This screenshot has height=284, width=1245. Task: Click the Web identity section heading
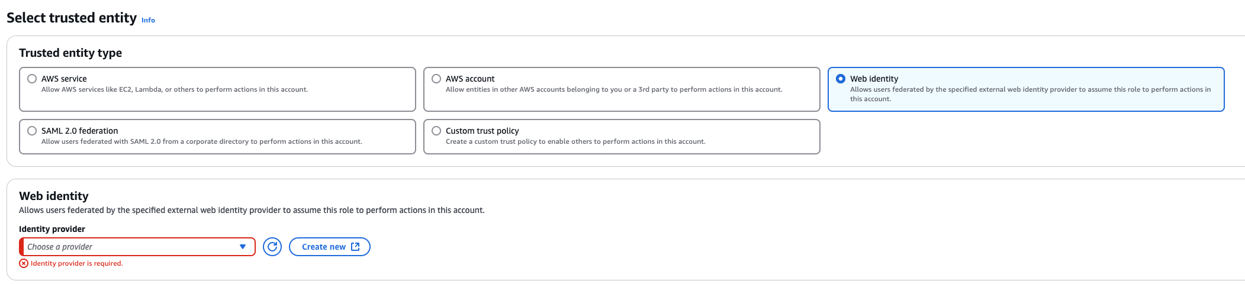click(x=54, y=196)
